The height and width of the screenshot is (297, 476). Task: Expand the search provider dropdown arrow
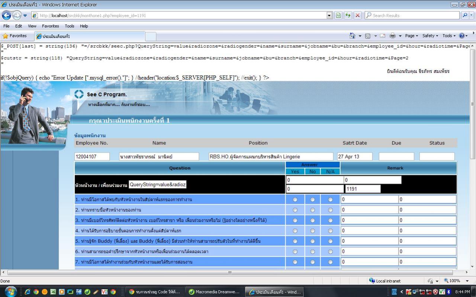[472, 15]
